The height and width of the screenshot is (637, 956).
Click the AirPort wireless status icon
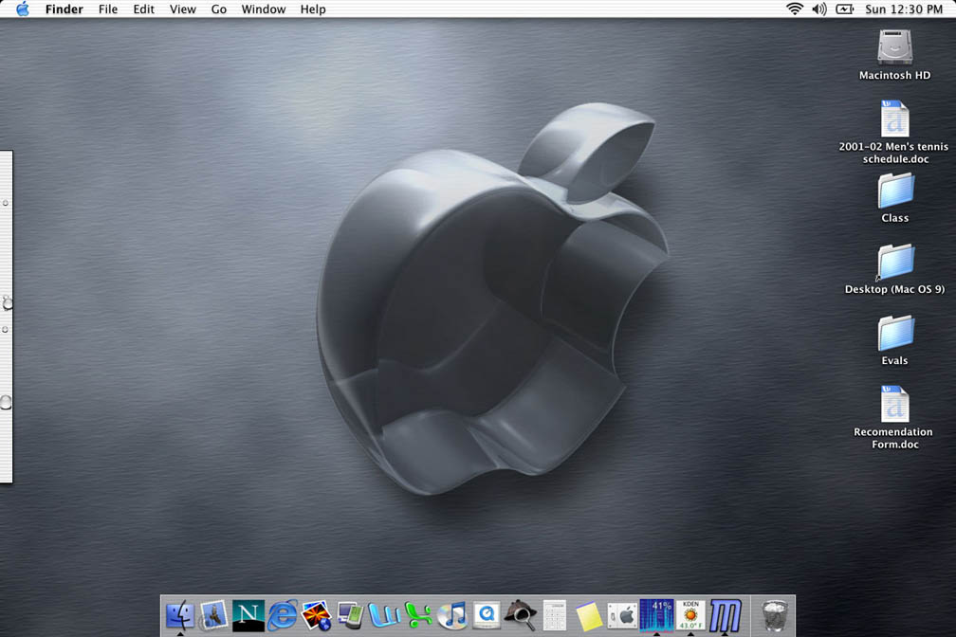[x=795, y=9]
